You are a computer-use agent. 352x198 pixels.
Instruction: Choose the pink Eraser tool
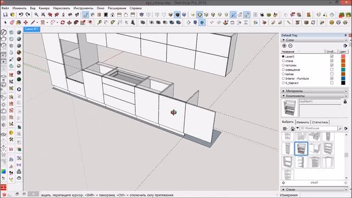[12, 23]
